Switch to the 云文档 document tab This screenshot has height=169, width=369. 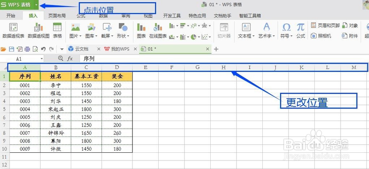tap(81, 49)
